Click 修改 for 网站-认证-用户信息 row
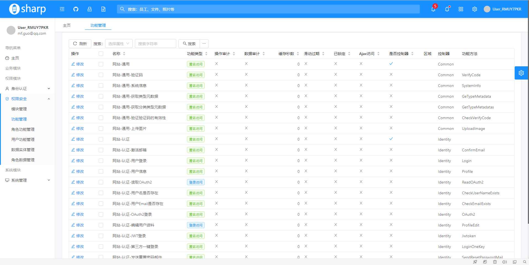529x265 pixels. pyautogui.click(x=78, y=171)
